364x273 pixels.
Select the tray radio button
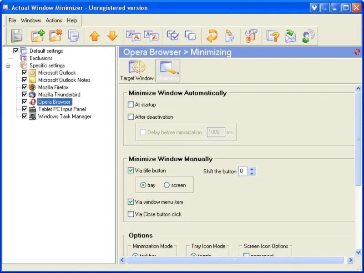coord(143,185)
